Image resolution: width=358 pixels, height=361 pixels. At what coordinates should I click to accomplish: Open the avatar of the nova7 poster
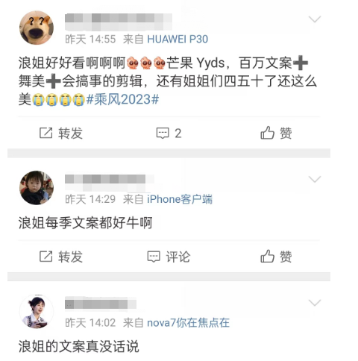(37, 311)
